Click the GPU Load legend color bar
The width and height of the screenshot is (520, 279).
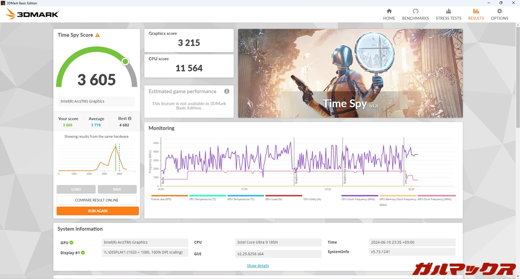click(284, 195)
